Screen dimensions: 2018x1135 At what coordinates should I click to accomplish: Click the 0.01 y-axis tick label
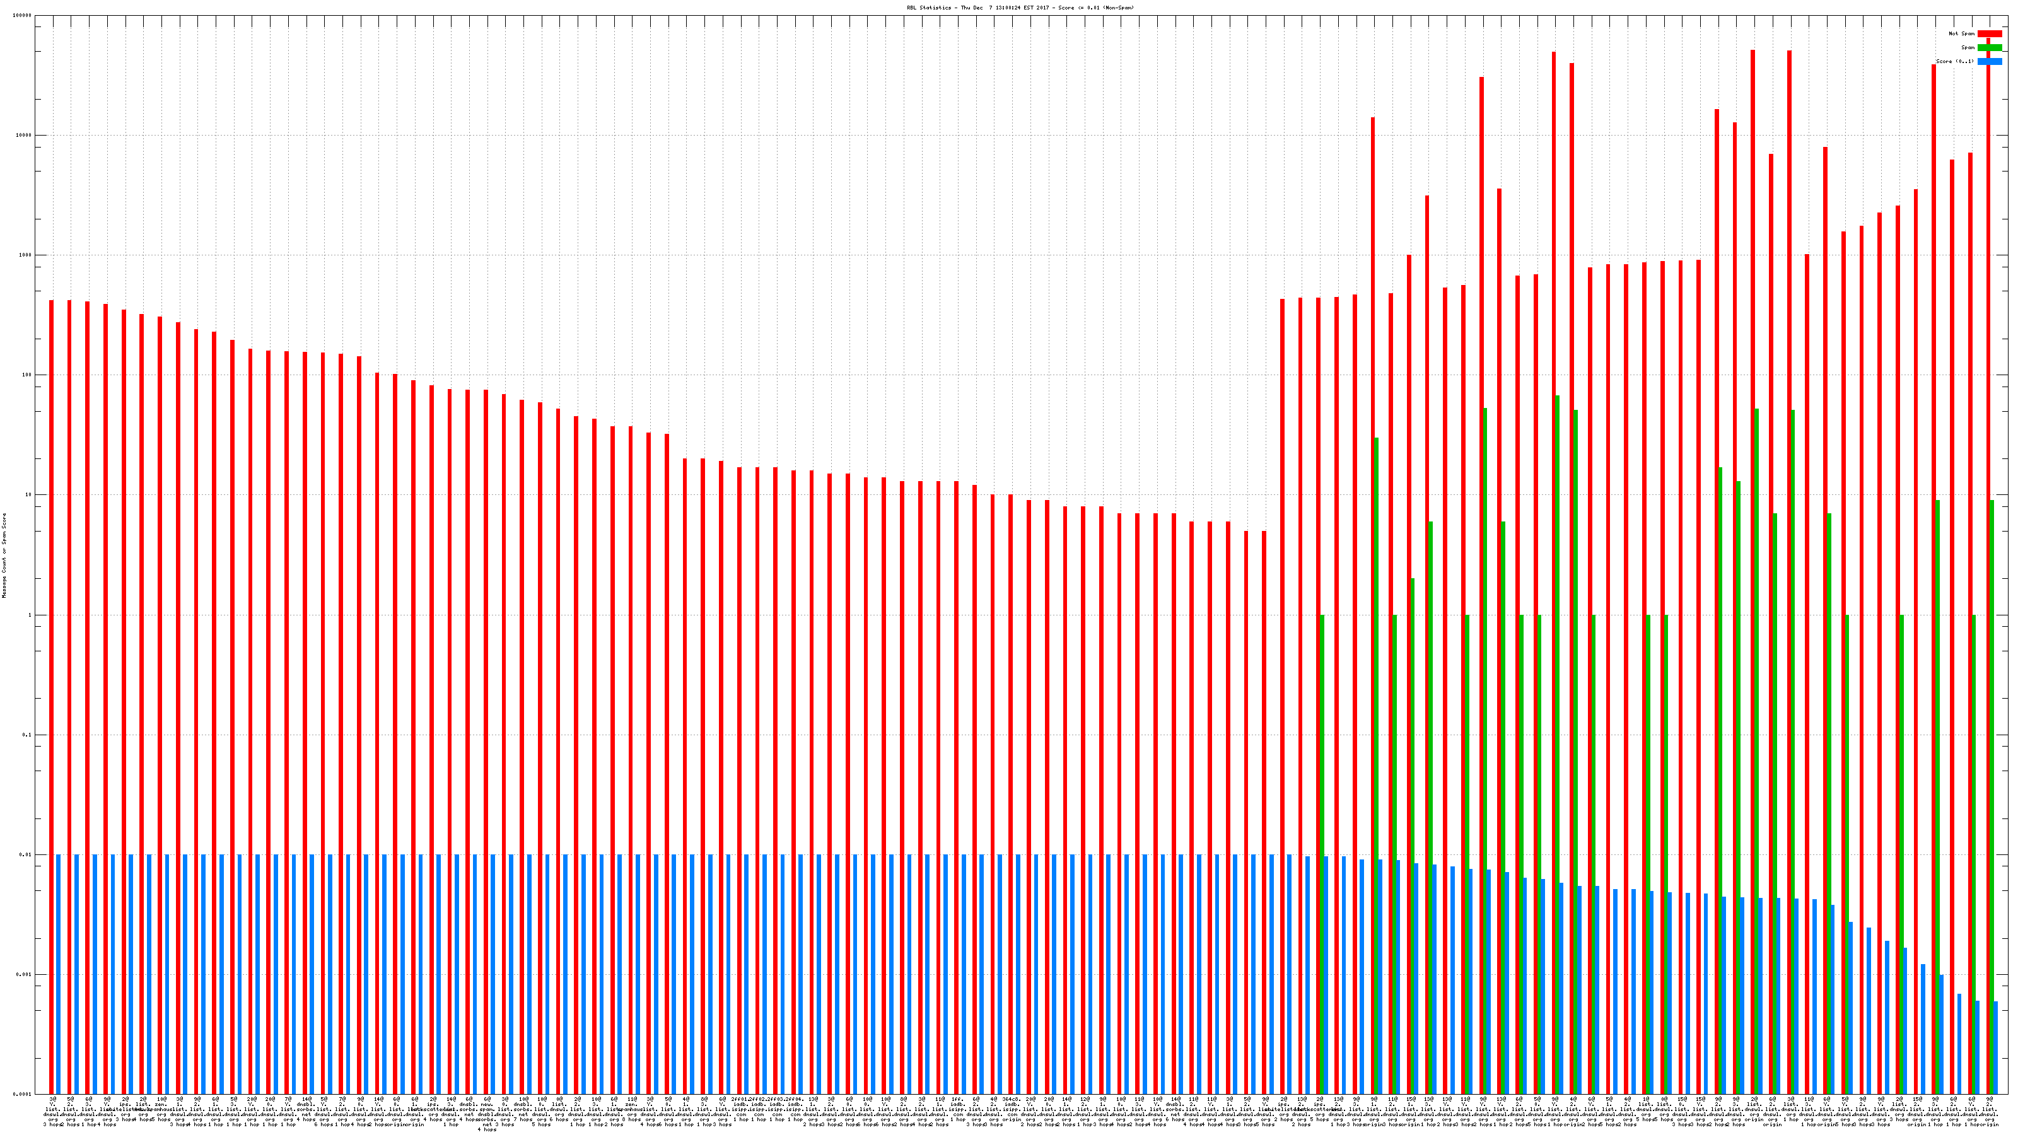coord(26,854)
